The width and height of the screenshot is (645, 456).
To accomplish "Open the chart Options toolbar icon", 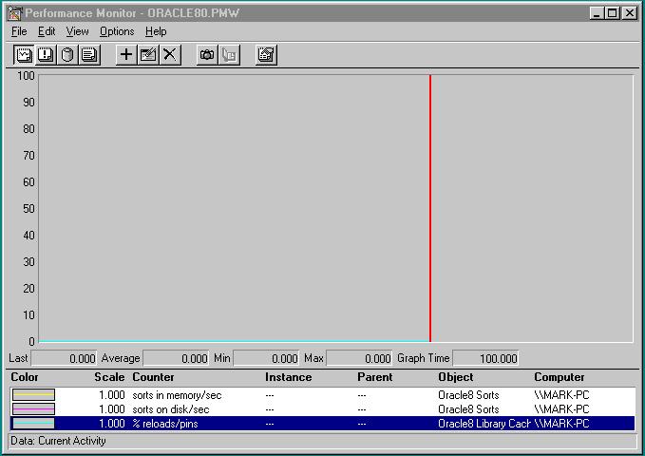I will pyautogui.click(x=266, y=55).
